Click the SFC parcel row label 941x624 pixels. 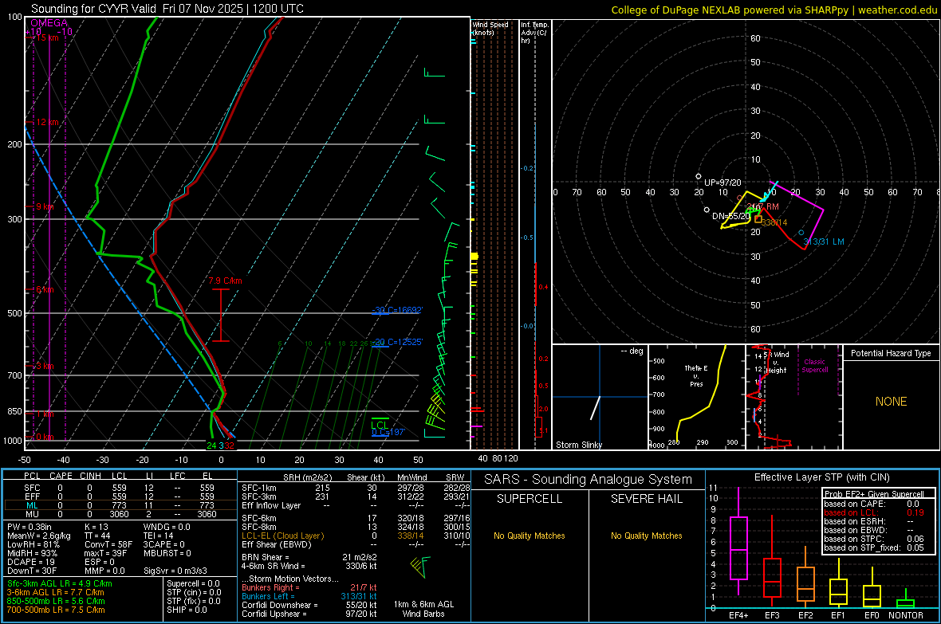tap(32, 489)
